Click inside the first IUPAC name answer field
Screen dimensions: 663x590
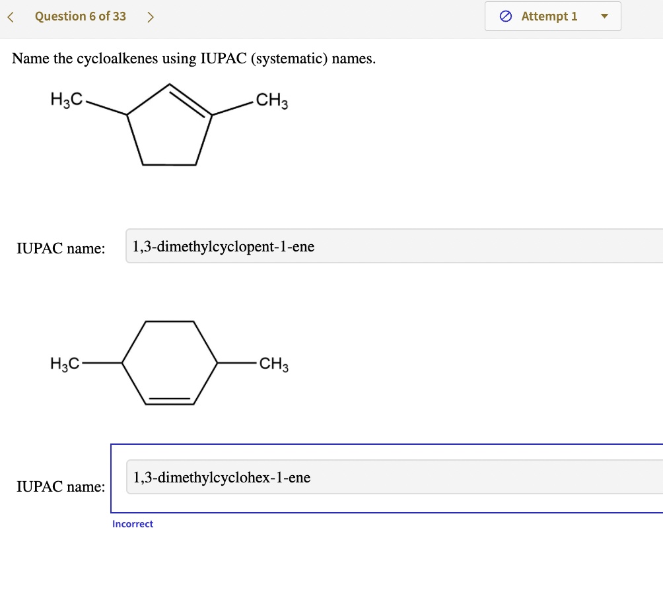click(x=330, y=246)
